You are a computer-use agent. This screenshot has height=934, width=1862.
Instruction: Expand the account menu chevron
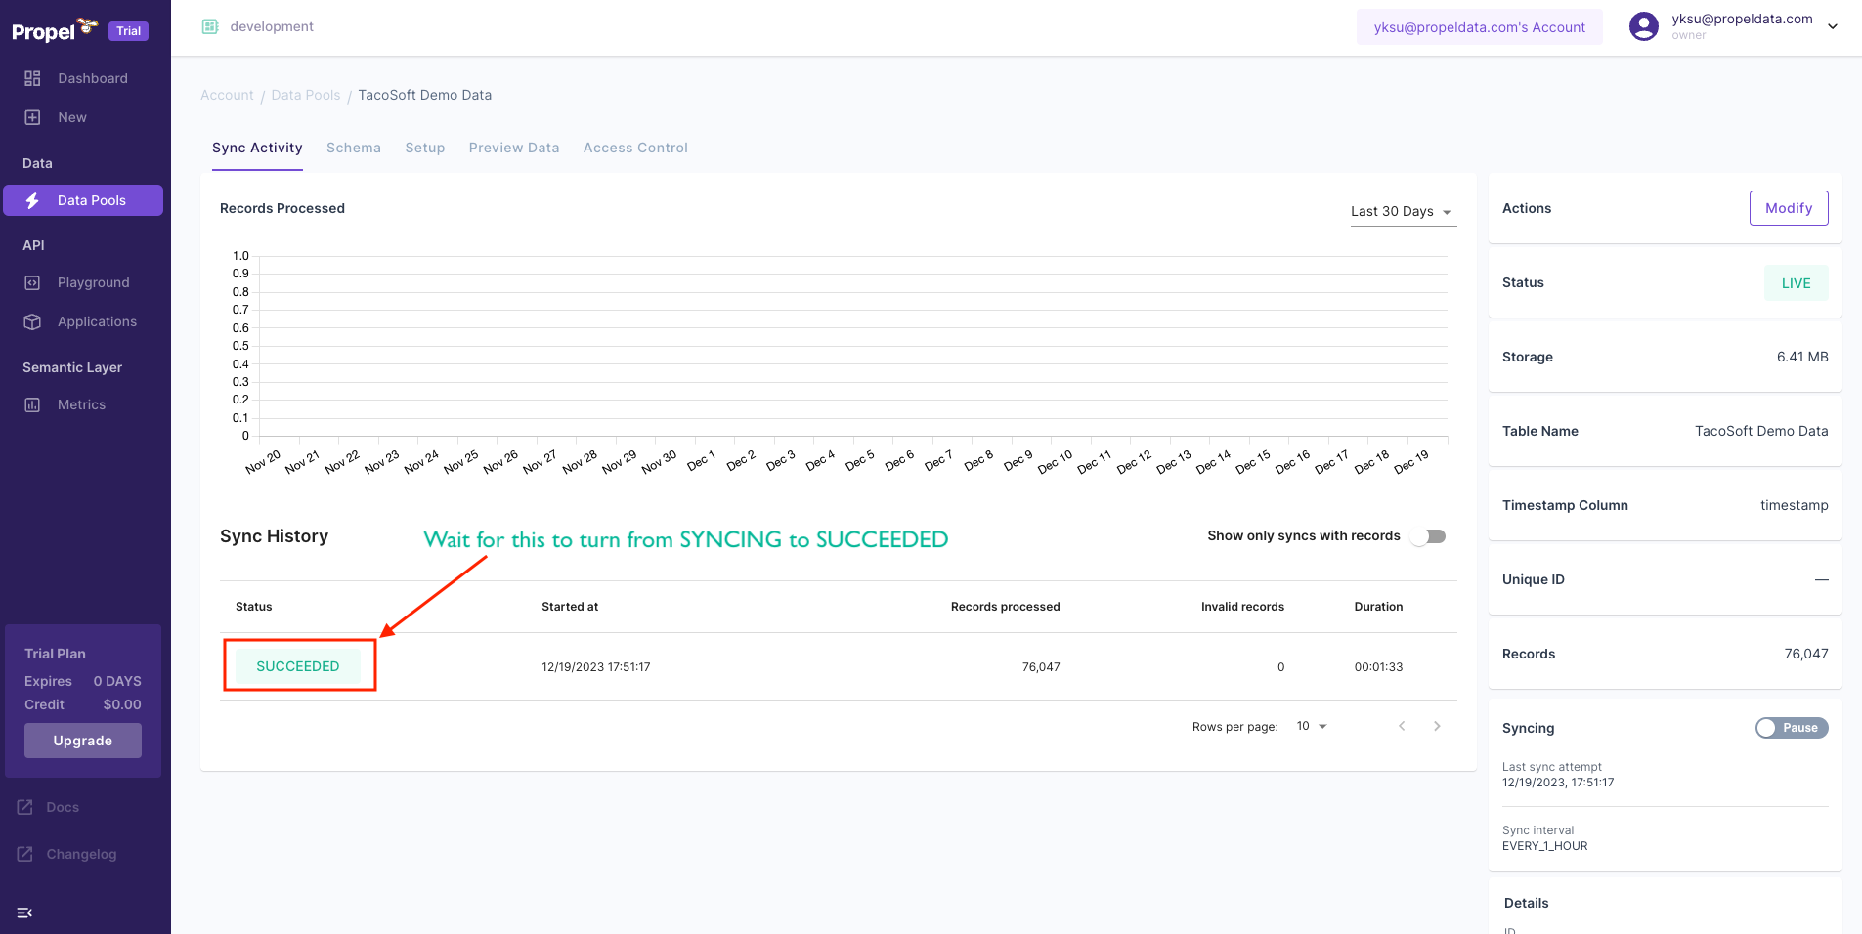point(1833,26)
